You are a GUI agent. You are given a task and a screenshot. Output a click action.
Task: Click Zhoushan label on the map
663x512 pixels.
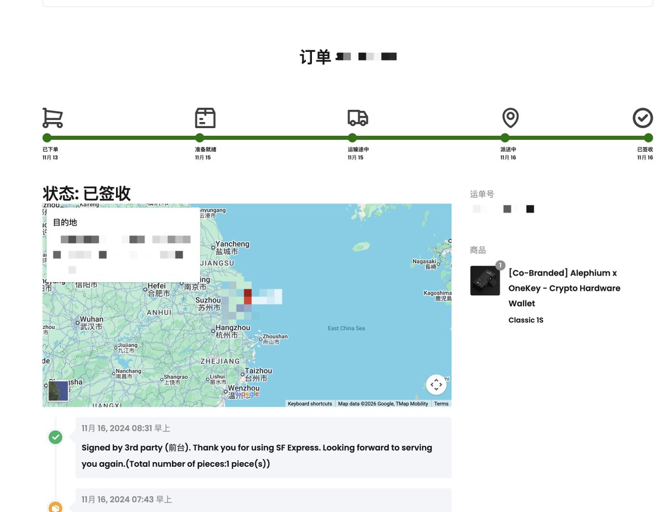(x=275, y=339)
